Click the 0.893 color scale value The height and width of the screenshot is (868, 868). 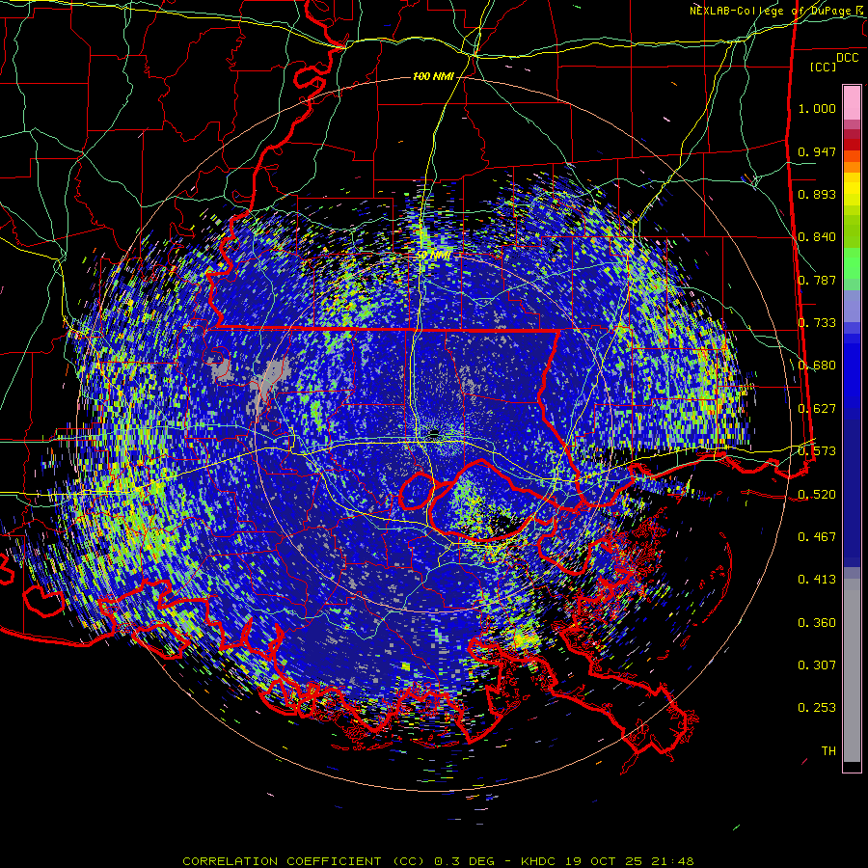pyautogui.click(x=817, y=194)
